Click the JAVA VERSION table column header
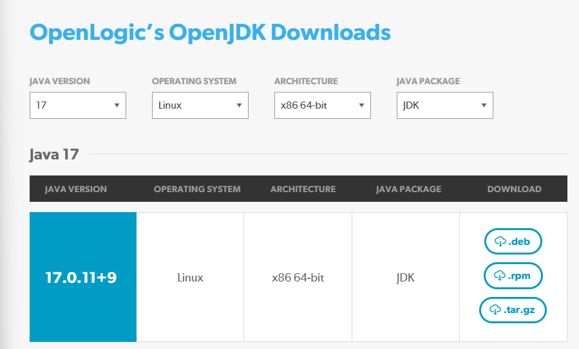 pyautogui.click(x=76, y=189)
